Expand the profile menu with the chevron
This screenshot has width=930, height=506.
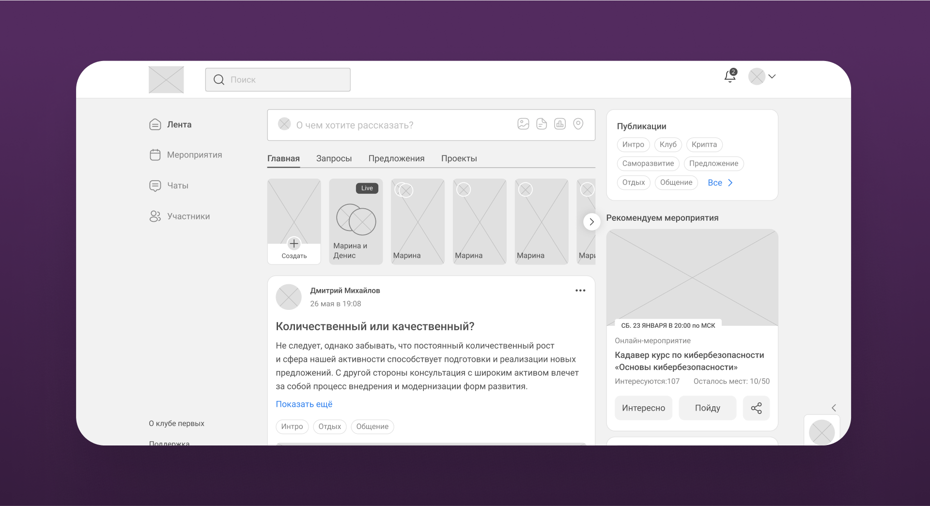(x=773, y=77)
